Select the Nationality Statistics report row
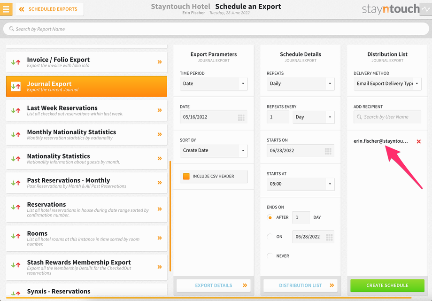This screenshot has height=301, width=432. (x=86, y=159)
